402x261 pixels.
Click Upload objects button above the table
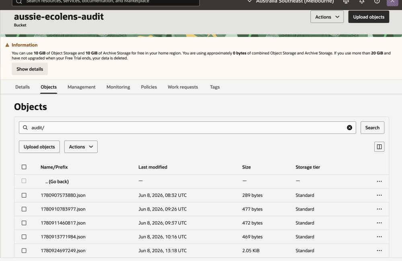click(39, 147)
